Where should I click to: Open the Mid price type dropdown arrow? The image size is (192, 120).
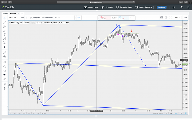pos(180,17)
